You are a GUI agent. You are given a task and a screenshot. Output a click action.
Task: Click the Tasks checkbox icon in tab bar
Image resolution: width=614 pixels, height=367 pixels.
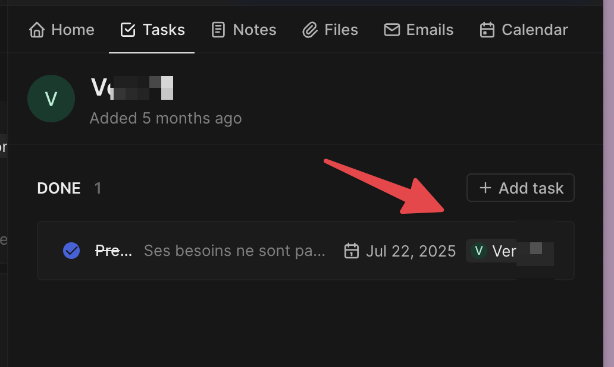[127, 30]
